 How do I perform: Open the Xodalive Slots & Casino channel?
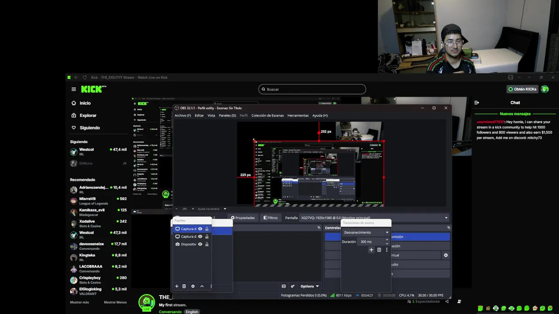point(98,223)
